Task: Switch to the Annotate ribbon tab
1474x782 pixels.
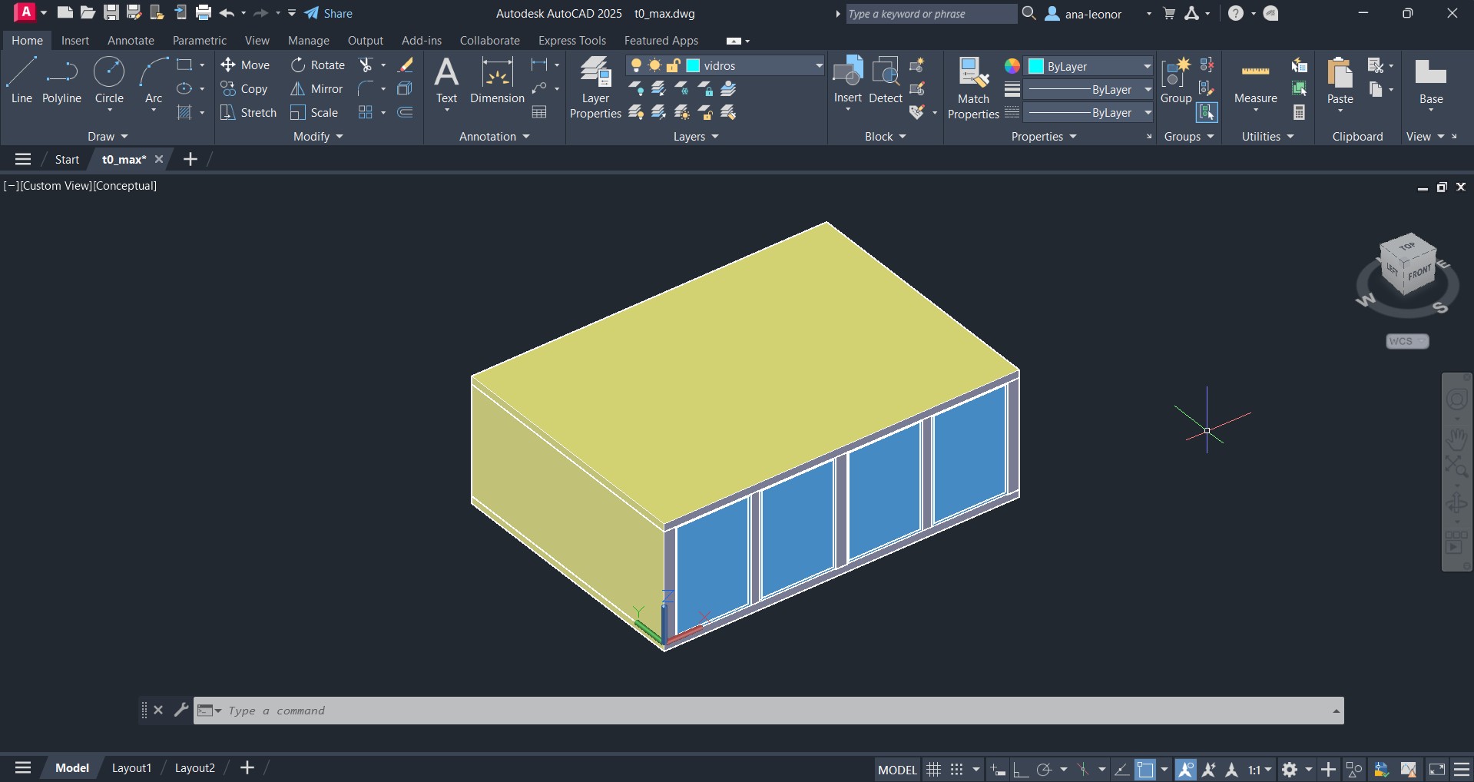Action: [131, 41]
